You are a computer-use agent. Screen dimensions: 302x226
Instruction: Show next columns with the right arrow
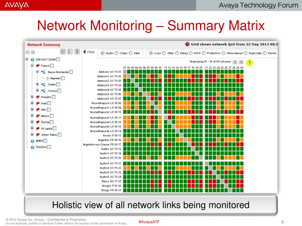pos(241,62)
